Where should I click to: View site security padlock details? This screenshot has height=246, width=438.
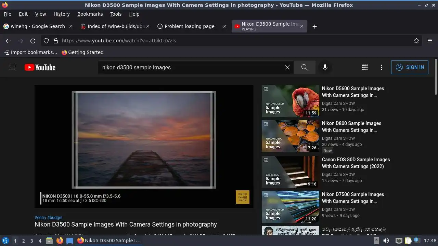click(x=56, y=41)
